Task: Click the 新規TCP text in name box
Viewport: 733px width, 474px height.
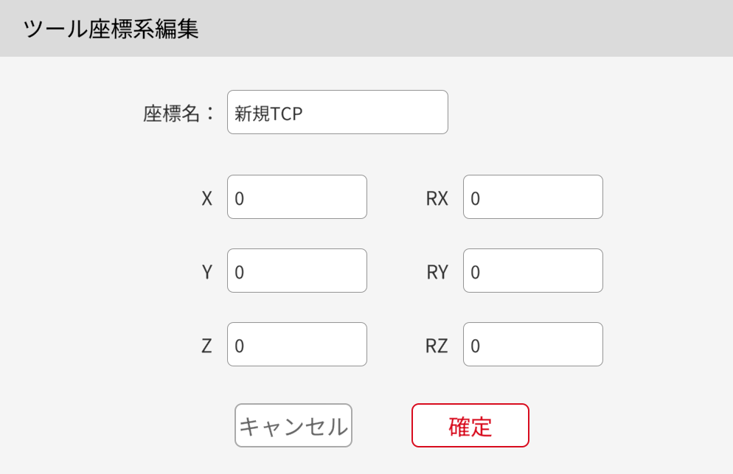Action: tap(268, 113)
